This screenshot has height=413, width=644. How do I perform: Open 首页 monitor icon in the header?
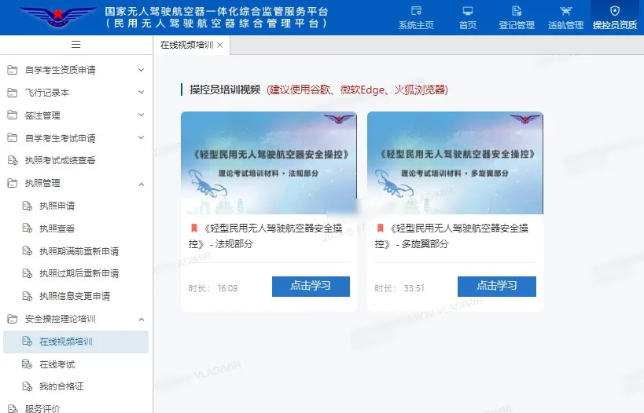pyautogui.click(x=468, y=11)
